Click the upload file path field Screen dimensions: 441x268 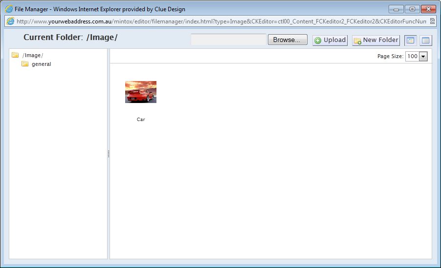(x=228, y=40)
